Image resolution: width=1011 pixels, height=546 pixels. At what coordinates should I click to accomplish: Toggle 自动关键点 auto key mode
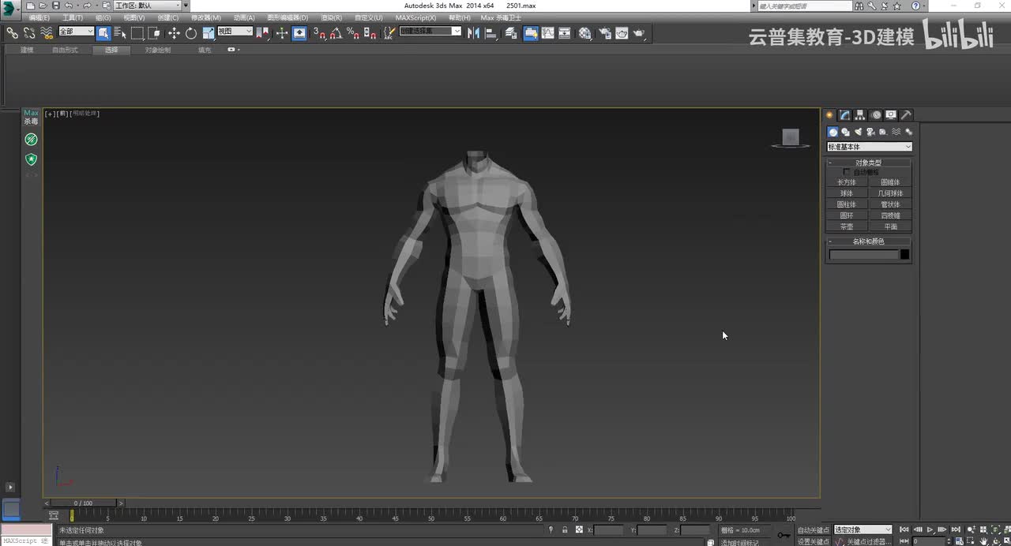pyautogui.click(x=813, y=530)
